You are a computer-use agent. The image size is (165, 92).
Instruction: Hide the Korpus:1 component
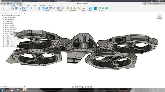click(6, 26)
